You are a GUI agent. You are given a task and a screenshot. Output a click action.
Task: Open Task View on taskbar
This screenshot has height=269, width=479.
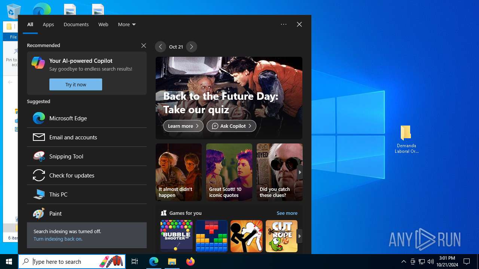[135, 262]
